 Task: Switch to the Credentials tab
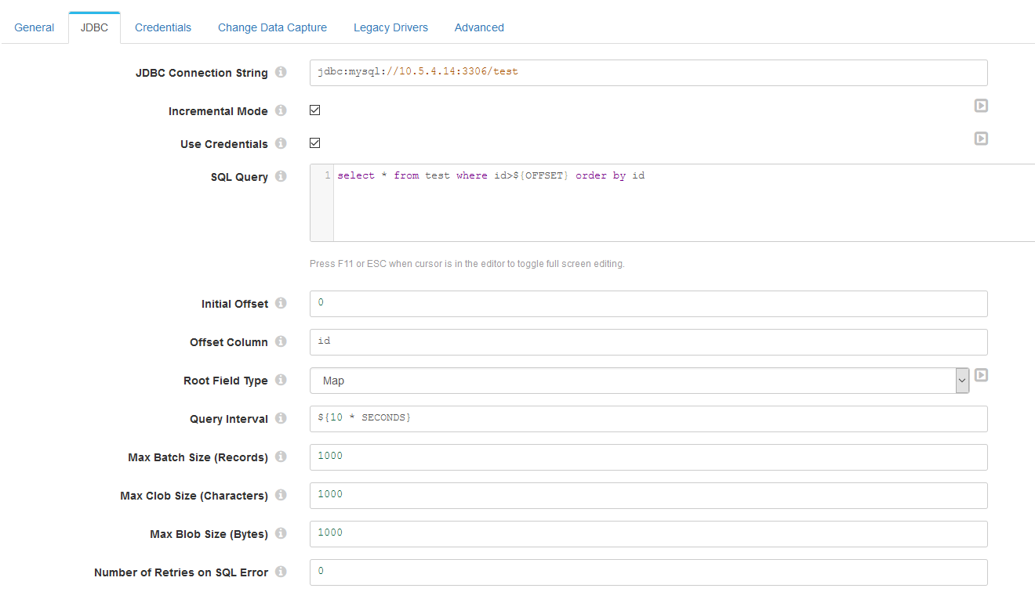pyautogui.click(x=163, y=27)
